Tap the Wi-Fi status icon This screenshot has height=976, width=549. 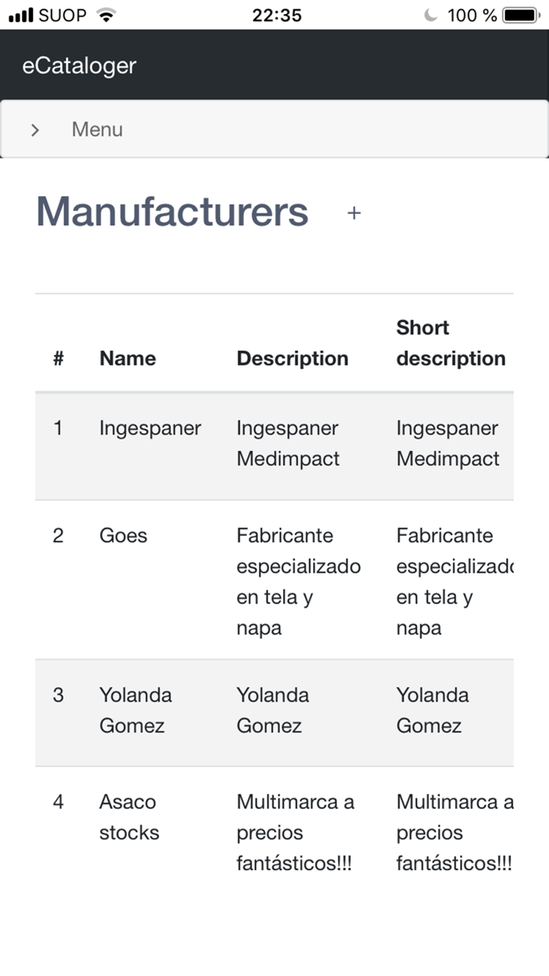pyautogui.click(x=105, y=15)
